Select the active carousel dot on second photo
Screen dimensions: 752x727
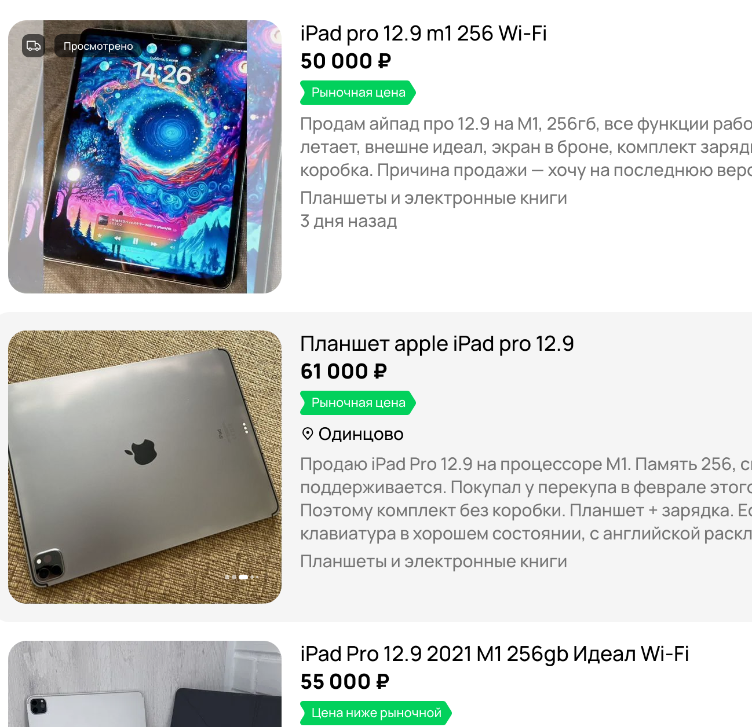coord(243,577)
